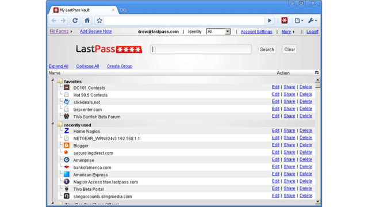The width and height of the screenshot is (368, 207).
Task: Click the secure.ingdirect.com orange ball icon
Action: click(x=66, y=152)
